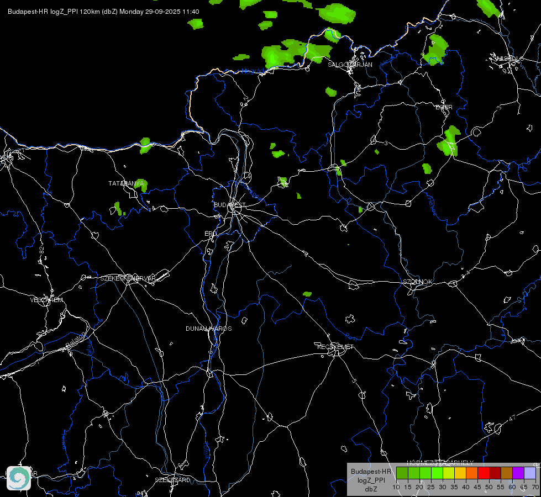Click the radar title text with timestamp 11:40
This screenshot has width=541, height=497.
(x=103, y=12)
